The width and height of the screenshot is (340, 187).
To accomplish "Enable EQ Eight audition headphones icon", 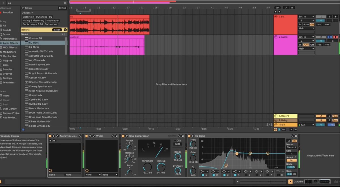I will point(289,141).
